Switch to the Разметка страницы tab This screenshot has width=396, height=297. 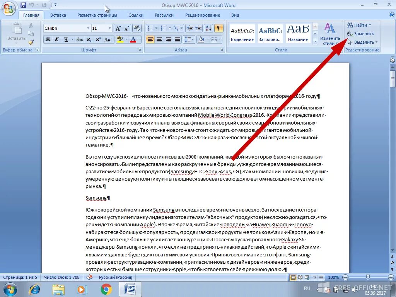97,15
